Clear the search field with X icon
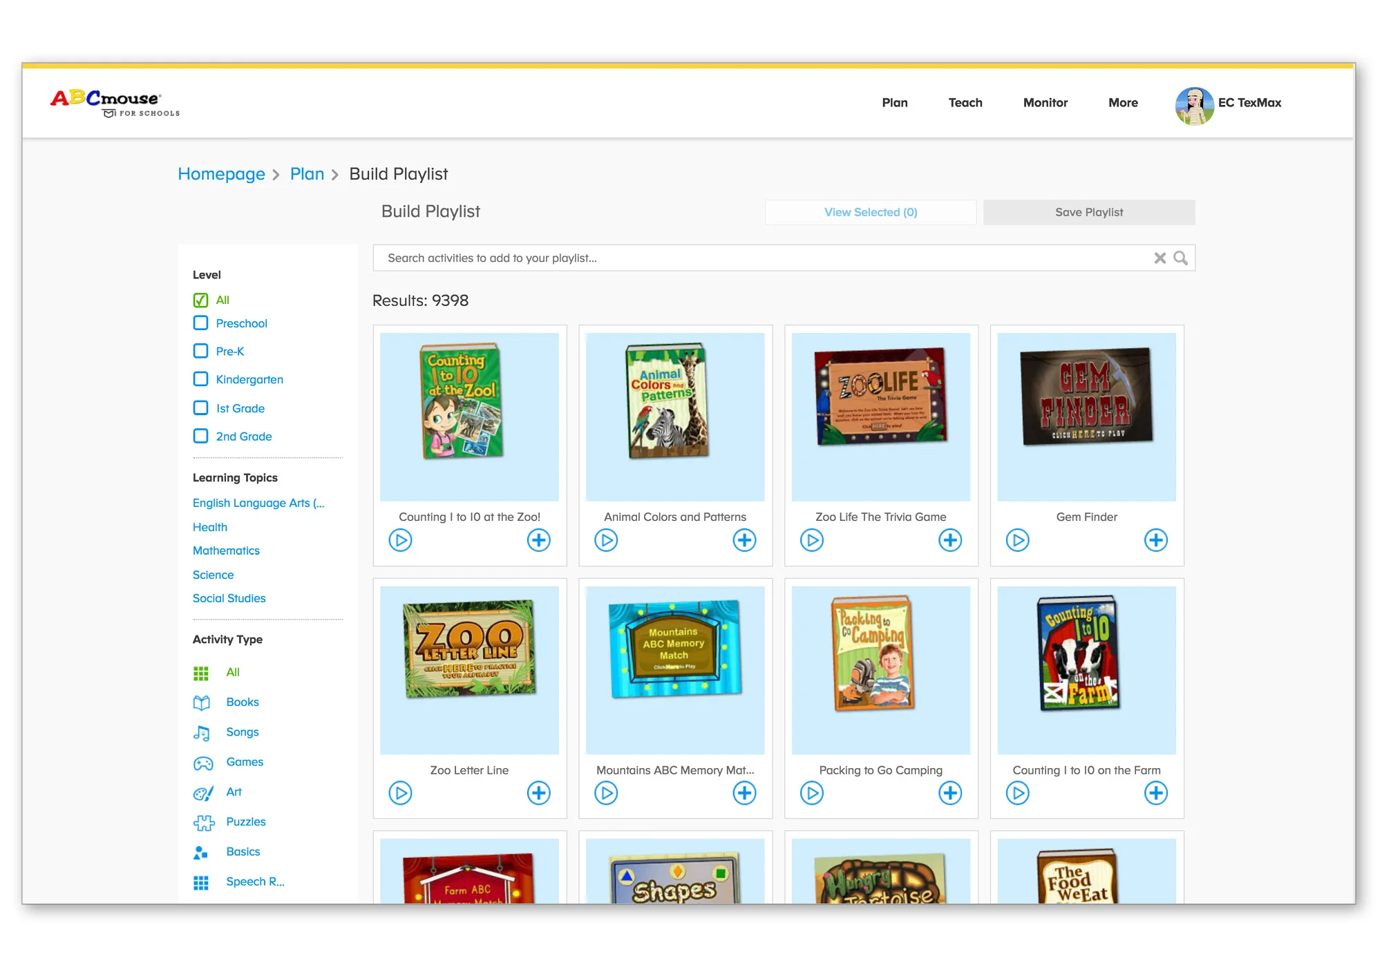 coord(1160,258)
